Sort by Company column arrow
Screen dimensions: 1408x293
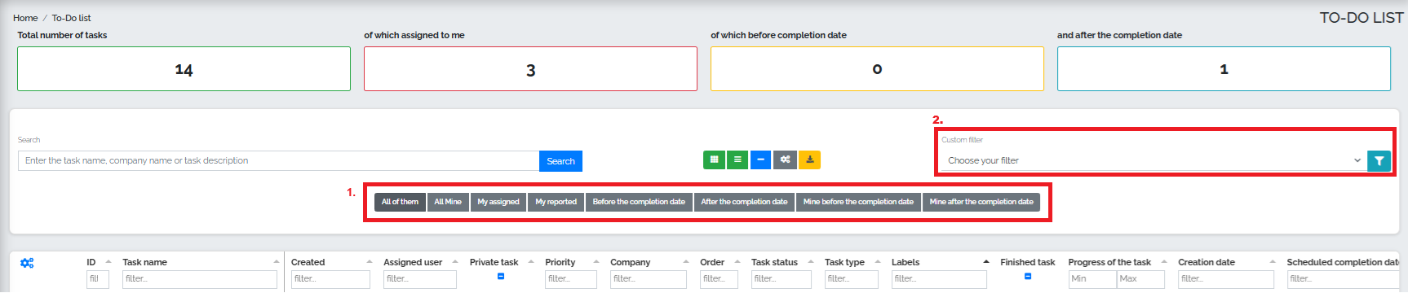pyautogui.click(x=686, y=262)
